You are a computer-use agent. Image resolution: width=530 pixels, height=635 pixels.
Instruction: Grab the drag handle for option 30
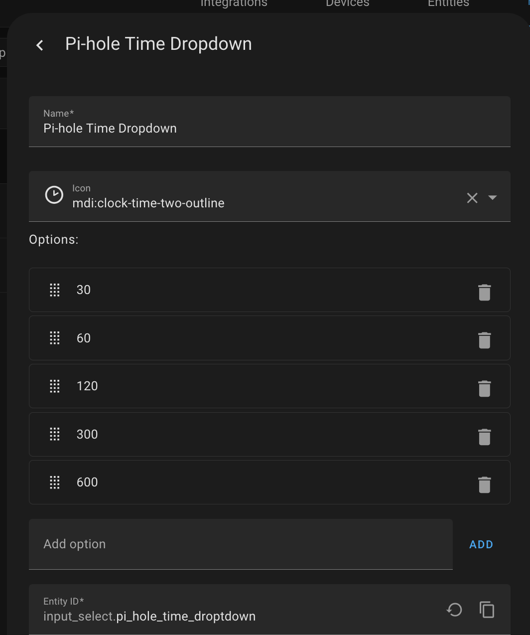55,290
